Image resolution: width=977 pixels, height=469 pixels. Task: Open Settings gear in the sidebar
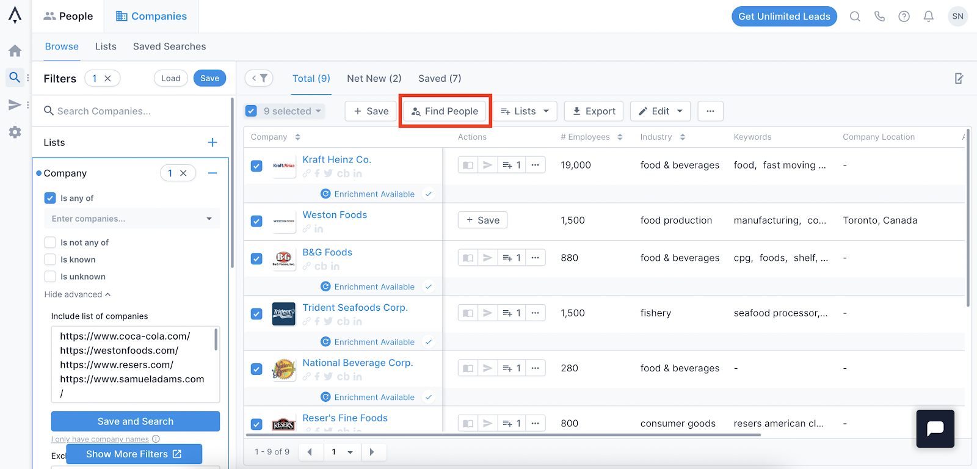15,132
